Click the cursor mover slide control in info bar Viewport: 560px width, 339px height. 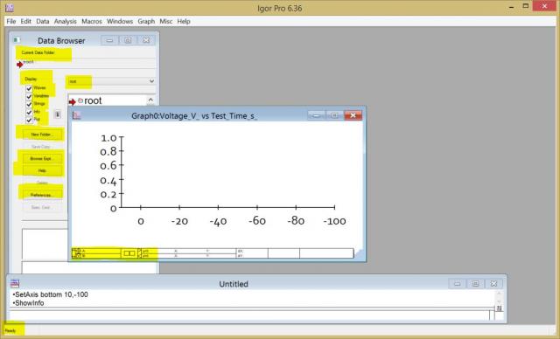click(x=129, y=253)
